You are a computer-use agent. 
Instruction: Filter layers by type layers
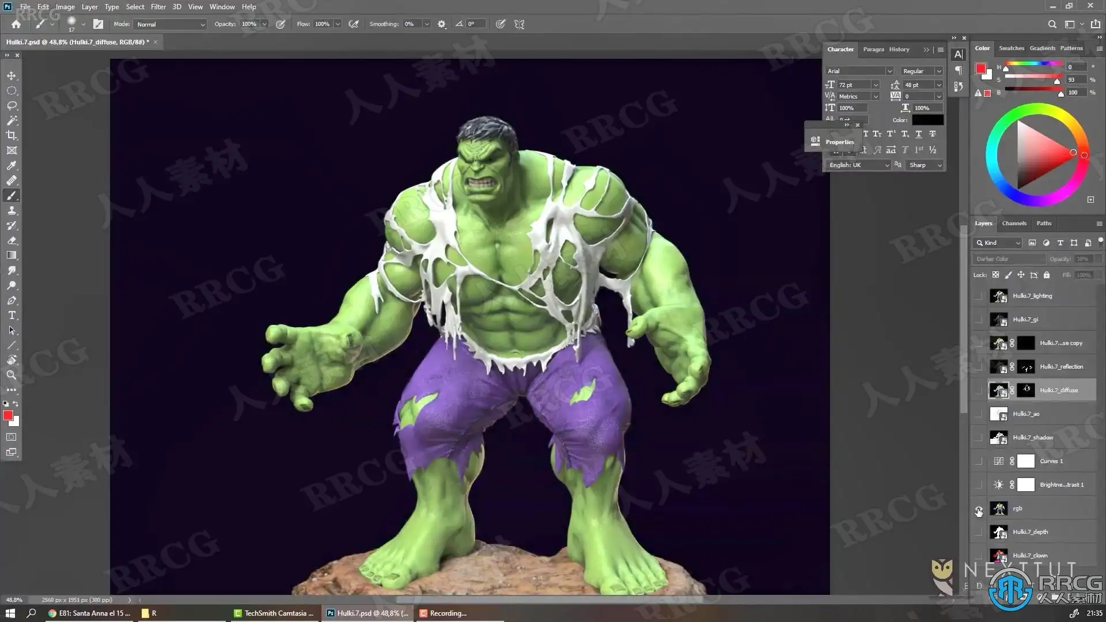pyautogui.click(x=1060, y=243)
